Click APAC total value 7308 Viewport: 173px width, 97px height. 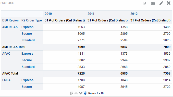click(x=167, y=74)
